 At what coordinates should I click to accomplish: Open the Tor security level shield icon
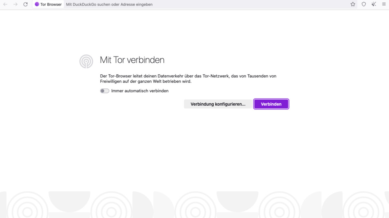tap(364, 4)
